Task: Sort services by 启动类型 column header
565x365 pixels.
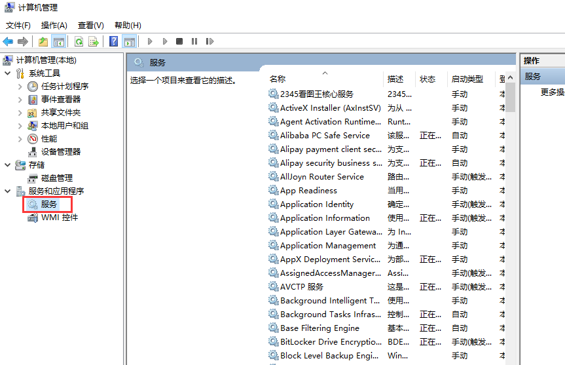Action: [x=467, y=79]
